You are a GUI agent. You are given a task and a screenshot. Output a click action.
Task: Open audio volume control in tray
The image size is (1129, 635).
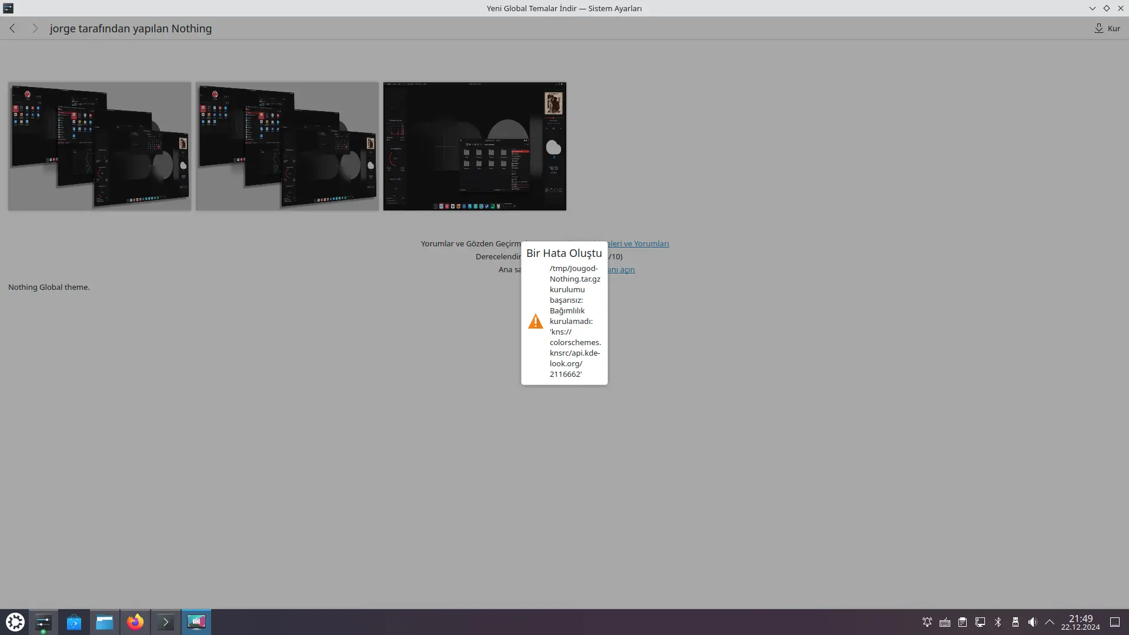tap(1033, 622)
